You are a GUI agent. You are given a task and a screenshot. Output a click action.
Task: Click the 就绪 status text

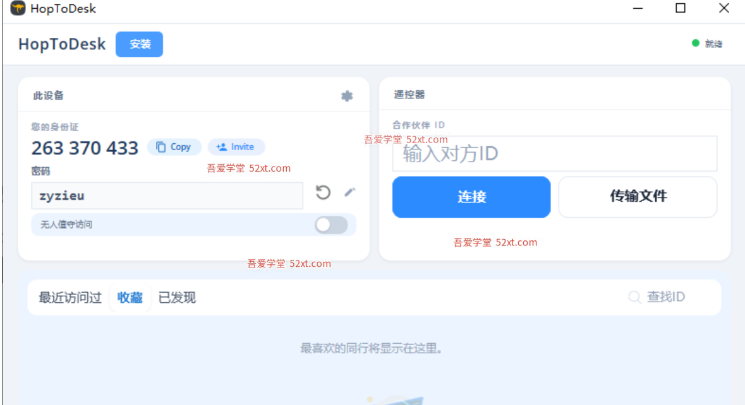(x=713, y=44)
